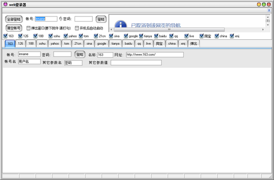
Task: Click the right arrow of horizontal scrollbar
Action: (x=263, y=30)
